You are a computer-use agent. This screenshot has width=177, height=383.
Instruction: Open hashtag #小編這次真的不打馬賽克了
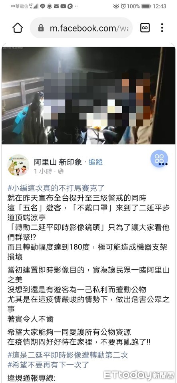(56, 188)
